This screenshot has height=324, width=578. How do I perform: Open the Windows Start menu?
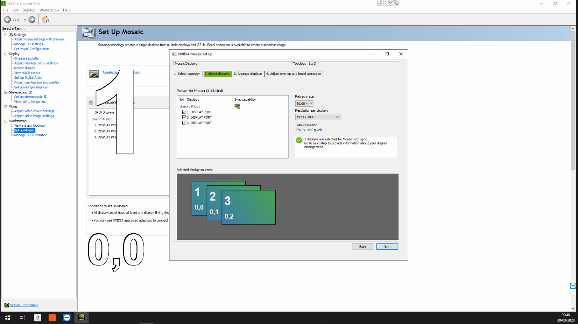tap(8, 317)
